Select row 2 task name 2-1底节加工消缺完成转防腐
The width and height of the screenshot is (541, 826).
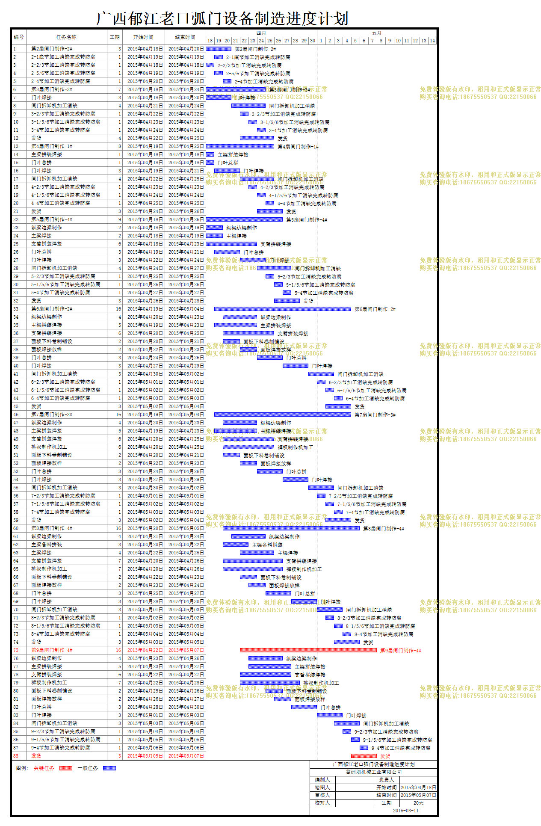pos(63,57)
